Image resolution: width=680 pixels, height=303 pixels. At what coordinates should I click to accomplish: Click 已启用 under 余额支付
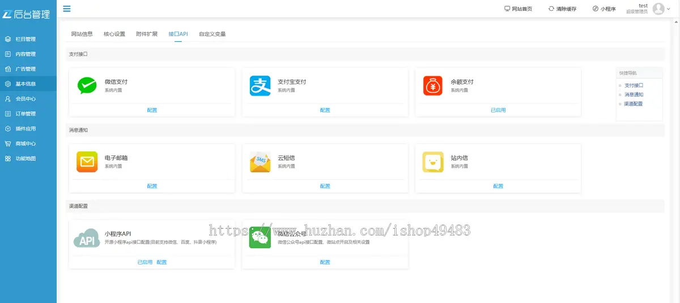click(x=498, y=110)
